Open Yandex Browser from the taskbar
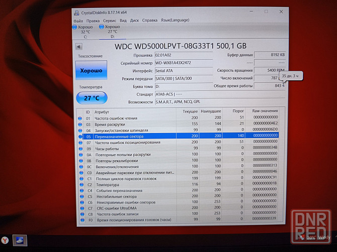The height and width of the screenshot is (252, 337). pos(5,240)
